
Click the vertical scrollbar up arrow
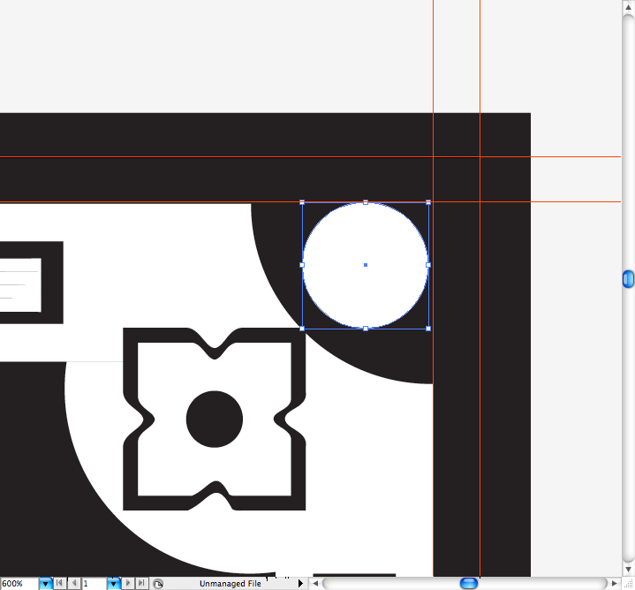coord(628,7)
